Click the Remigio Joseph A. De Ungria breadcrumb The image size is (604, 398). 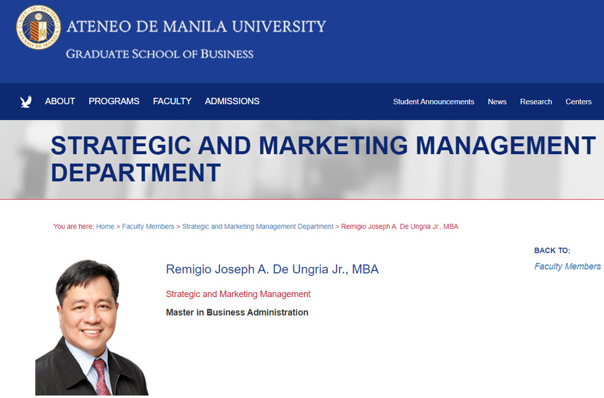pos(400,227)
